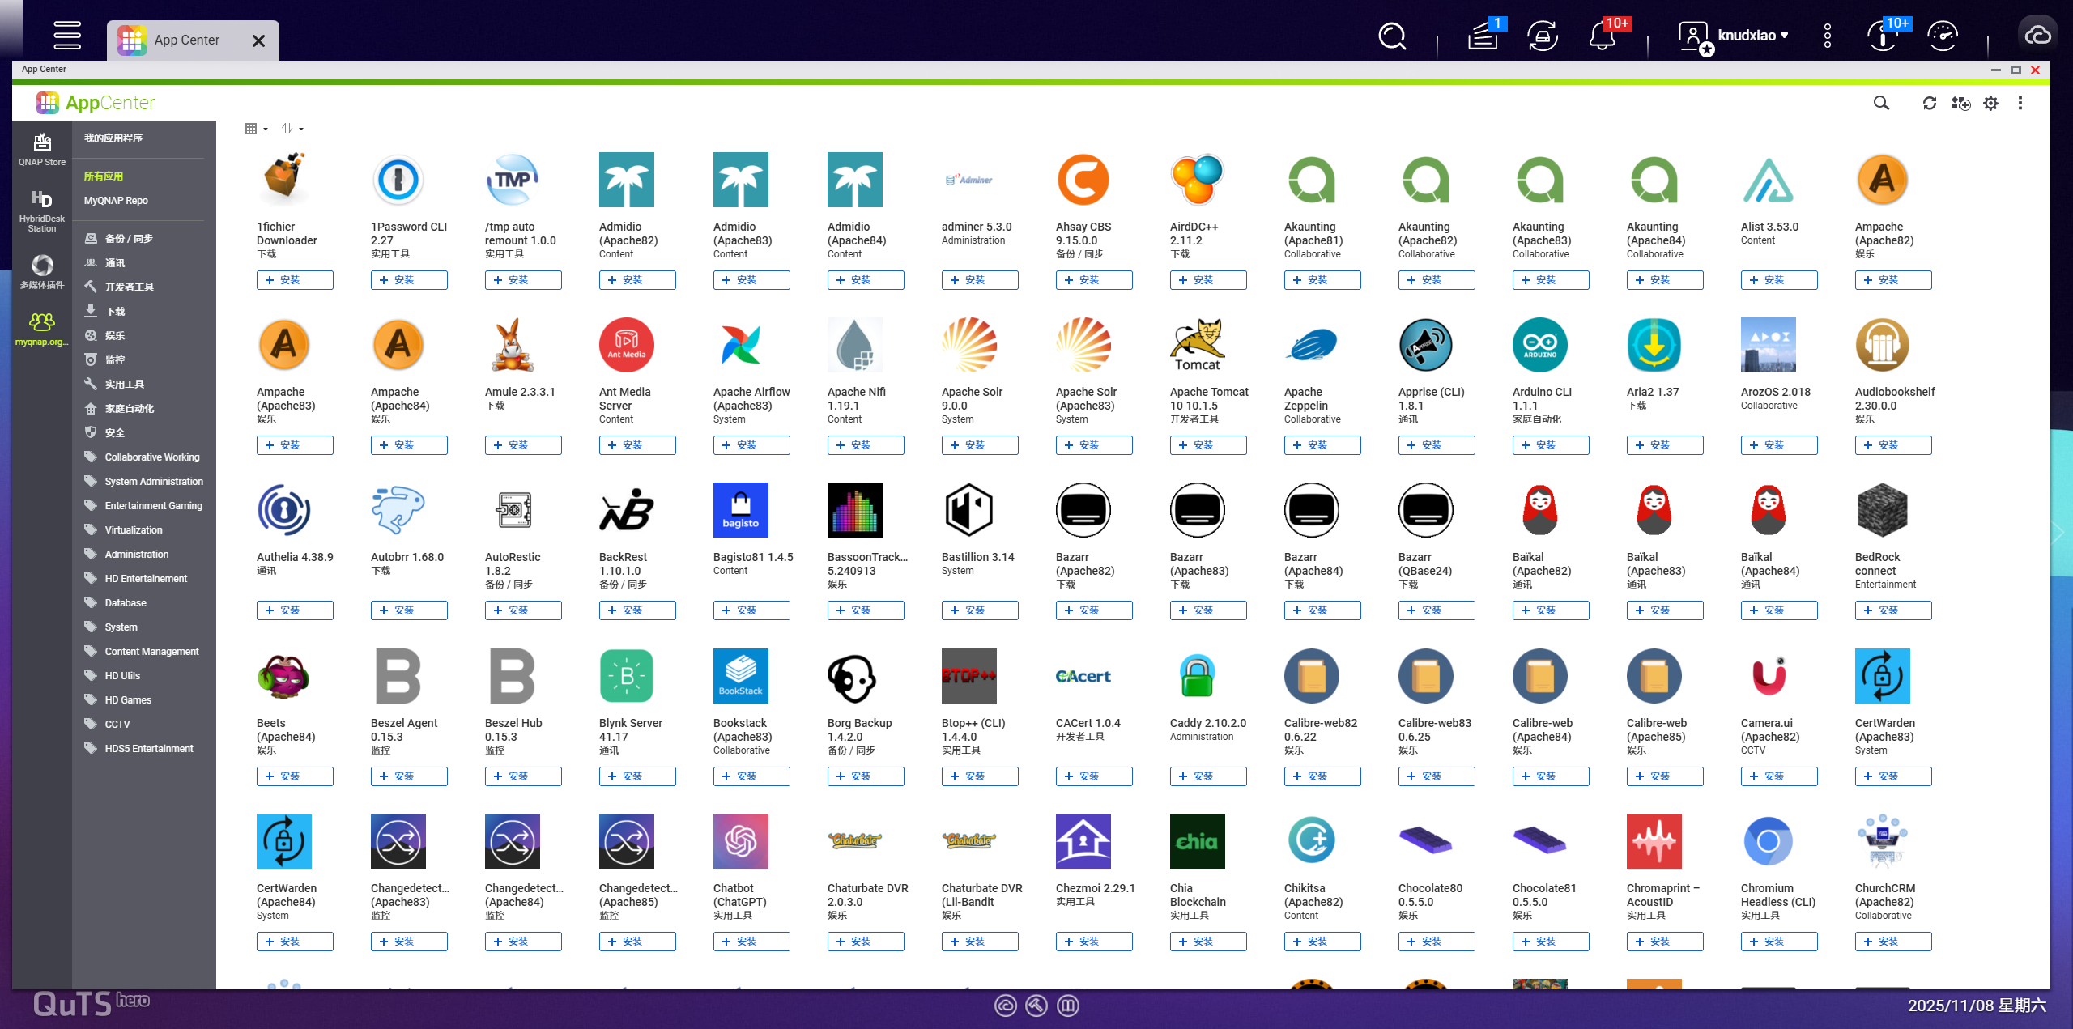Select MyQNAP Repo in sidebar
Screen dimensions: 2073x1029
click(x=116, y=201)
